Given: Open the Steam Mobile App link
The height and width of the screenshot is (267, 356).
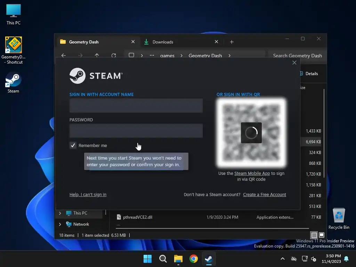Looking at the screenshot, I should tap(252, 173).
